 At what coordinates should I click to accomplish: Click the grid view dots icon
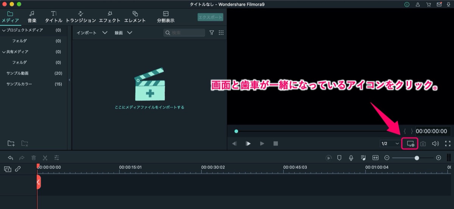pos(221,33)
